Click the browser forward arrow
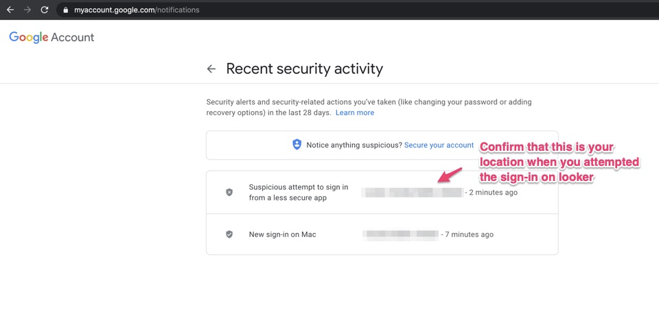The width and height of the screenshot is (659, 318). point(27,10)
